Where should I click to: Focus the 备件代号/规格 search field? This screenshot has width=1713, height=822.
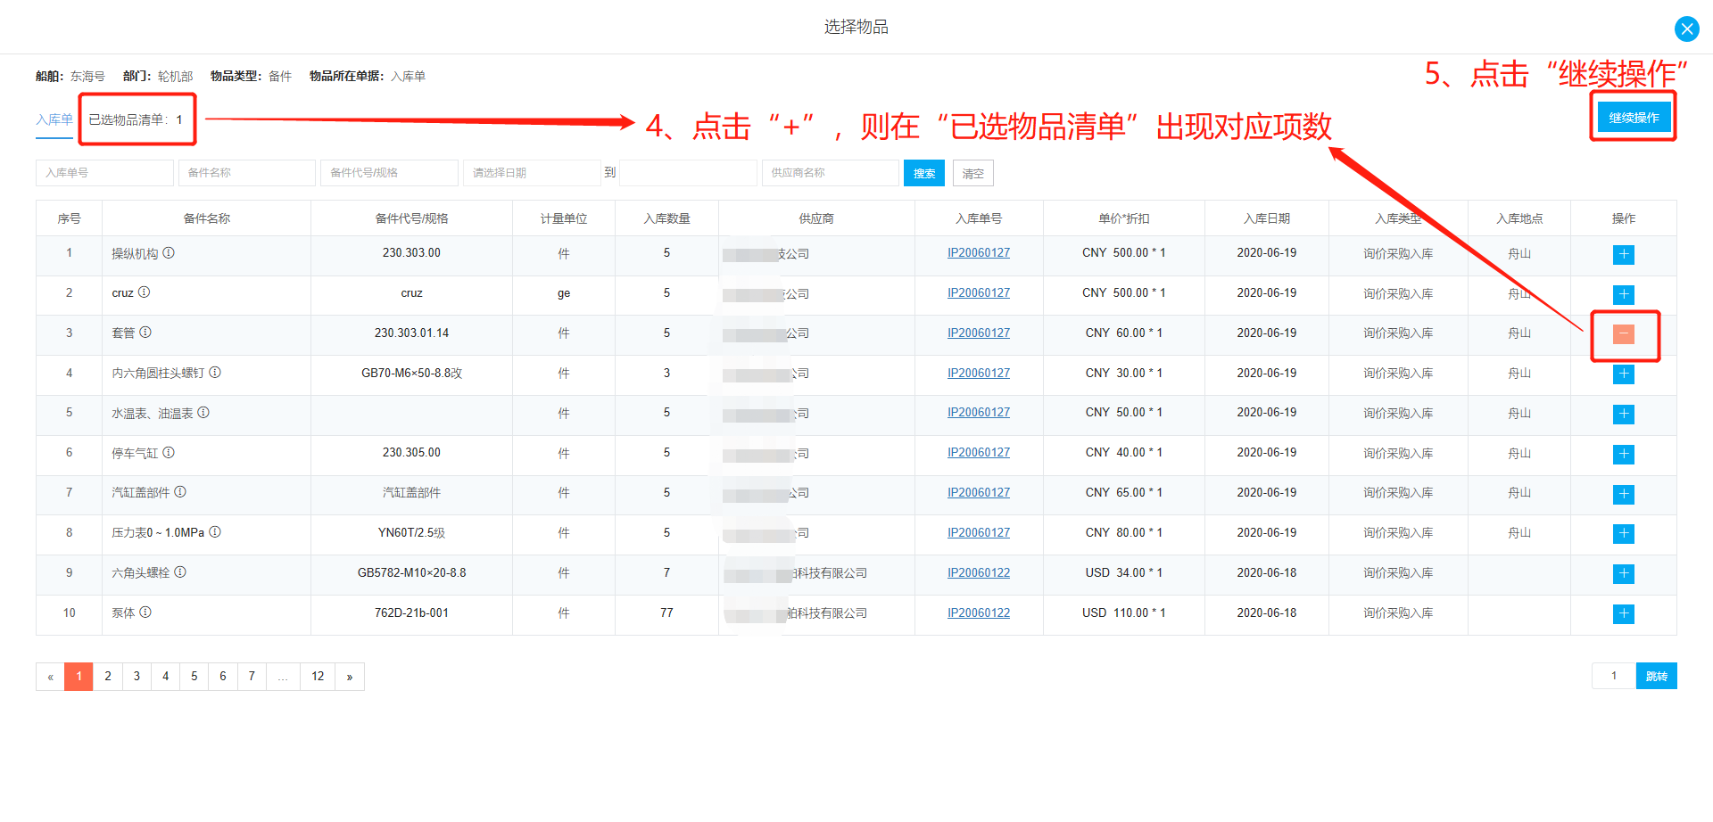[x=389, y=173]
